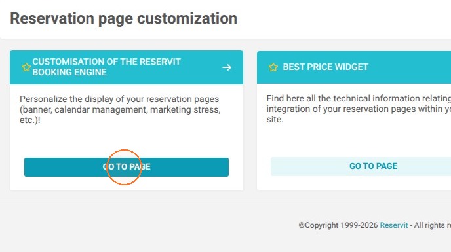Click the star icon beside Best Price Widget
The image size is (451, 252).
tap(273, 67)
